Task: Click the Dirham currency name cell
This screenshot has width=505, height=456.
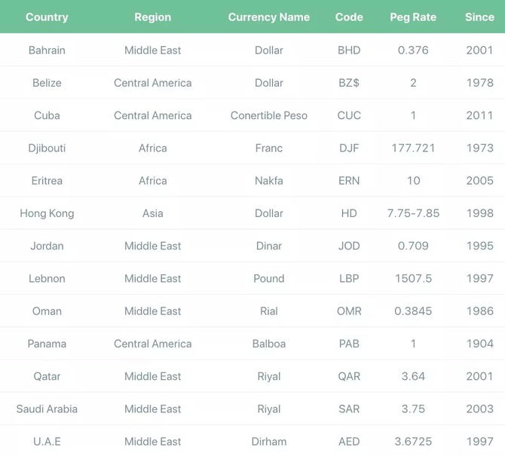Action: click(x=268, y=442)
